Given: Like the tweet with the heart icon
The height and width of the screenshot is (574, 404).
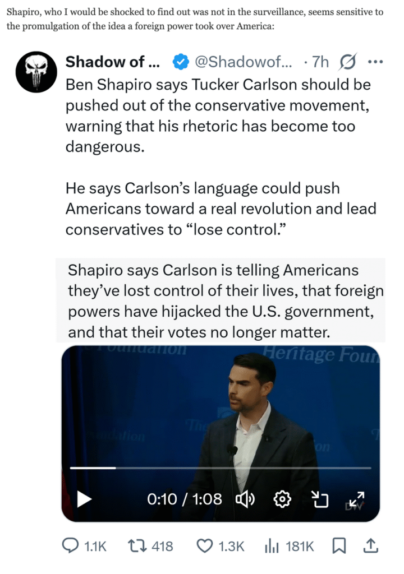Looking at the screenshot, I should click(x=206, y=546).
